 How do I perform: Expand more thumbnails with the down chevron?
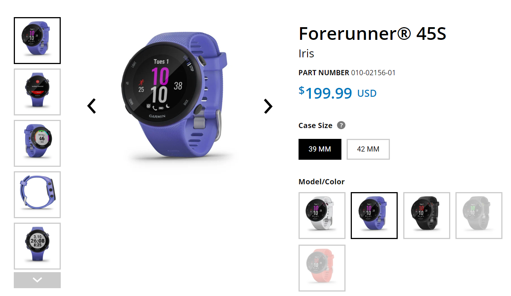[x=37, y=280]
